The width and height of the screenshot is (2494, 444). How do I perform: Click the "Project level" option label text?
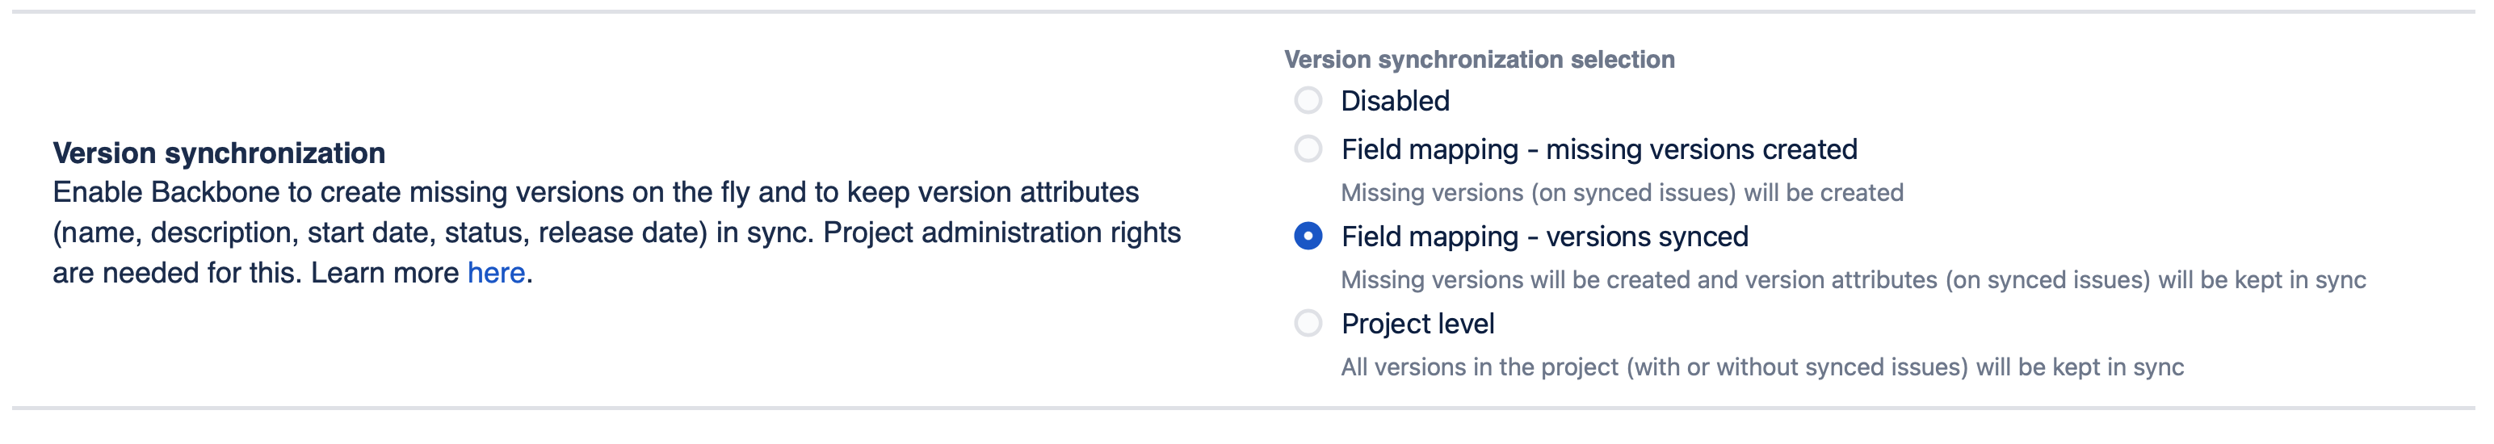(x=1417, y=323)
